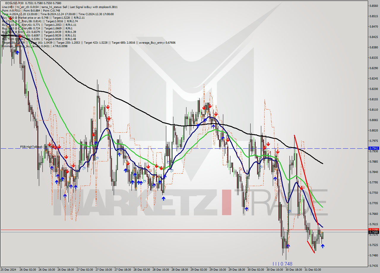380x273 pixels.
Task: Click the EOSUSD,M30 chart title
Action: [x=15, y=3]
